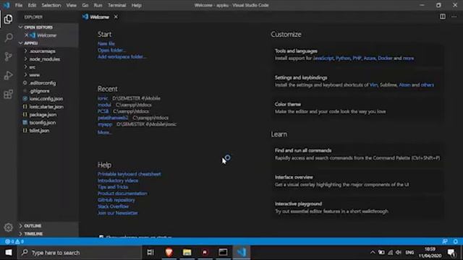Split the editor to the right
This screenshot has width=463, height=260.
pyautogui.click(x=442, y=17)
